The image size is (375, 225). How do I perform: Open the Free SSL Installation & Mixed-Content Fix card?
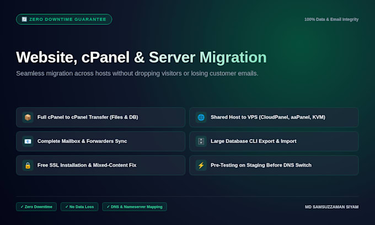101,166
